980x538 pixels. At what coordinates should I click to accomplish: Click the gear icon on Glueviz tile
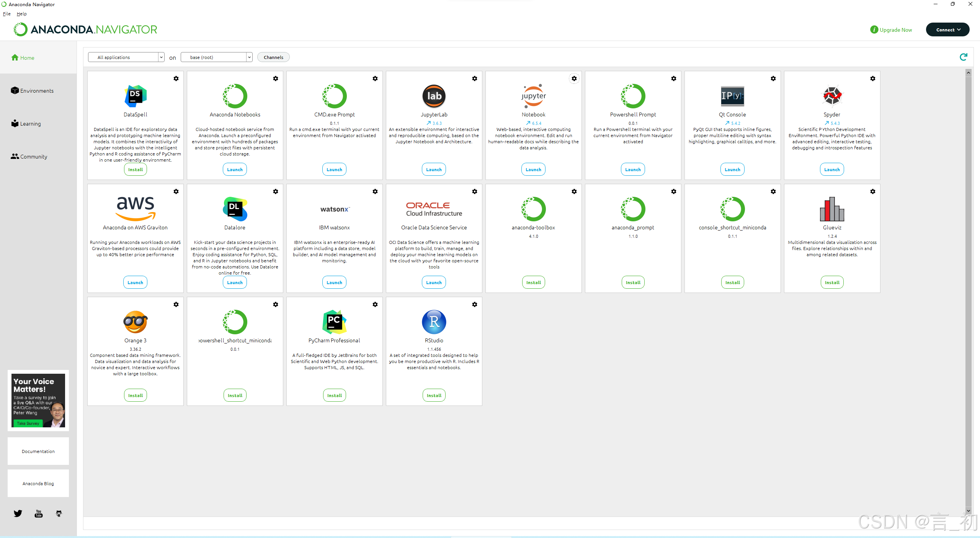coord(872,191)
